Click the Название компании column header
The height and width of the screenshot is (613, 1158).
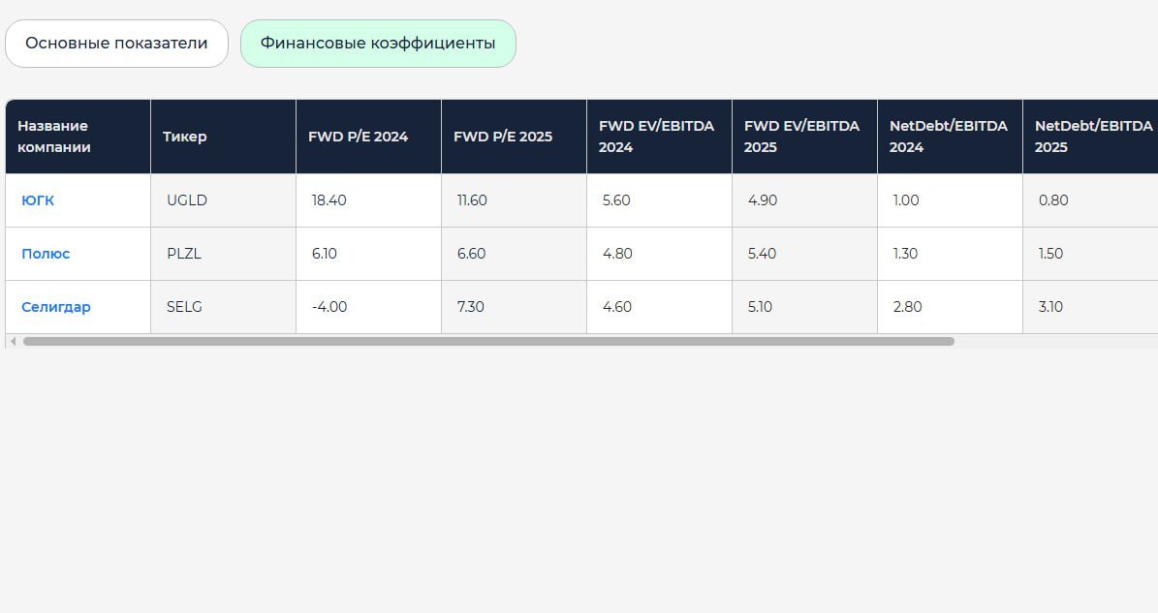click(78, 137)
